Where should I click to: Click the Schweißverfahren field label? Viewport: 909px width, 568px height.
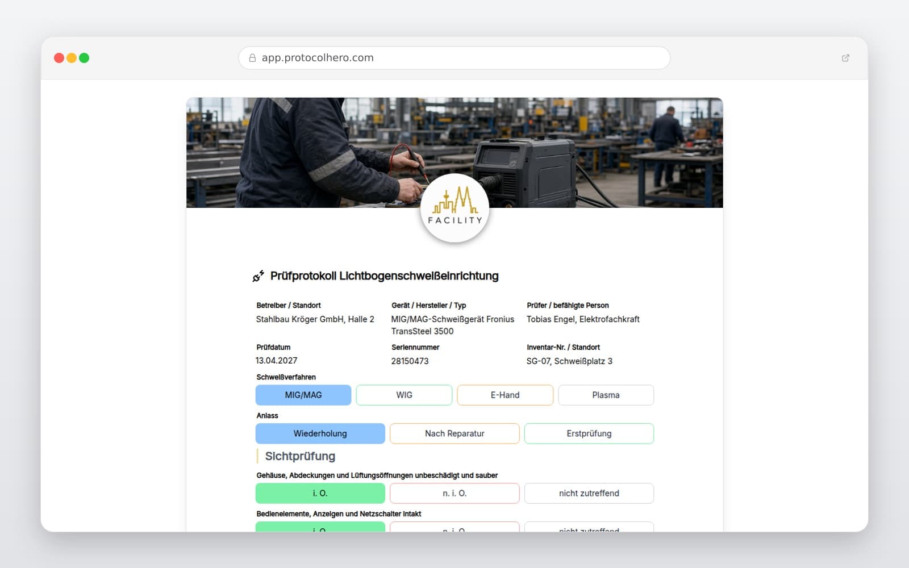tap(286, 377)
